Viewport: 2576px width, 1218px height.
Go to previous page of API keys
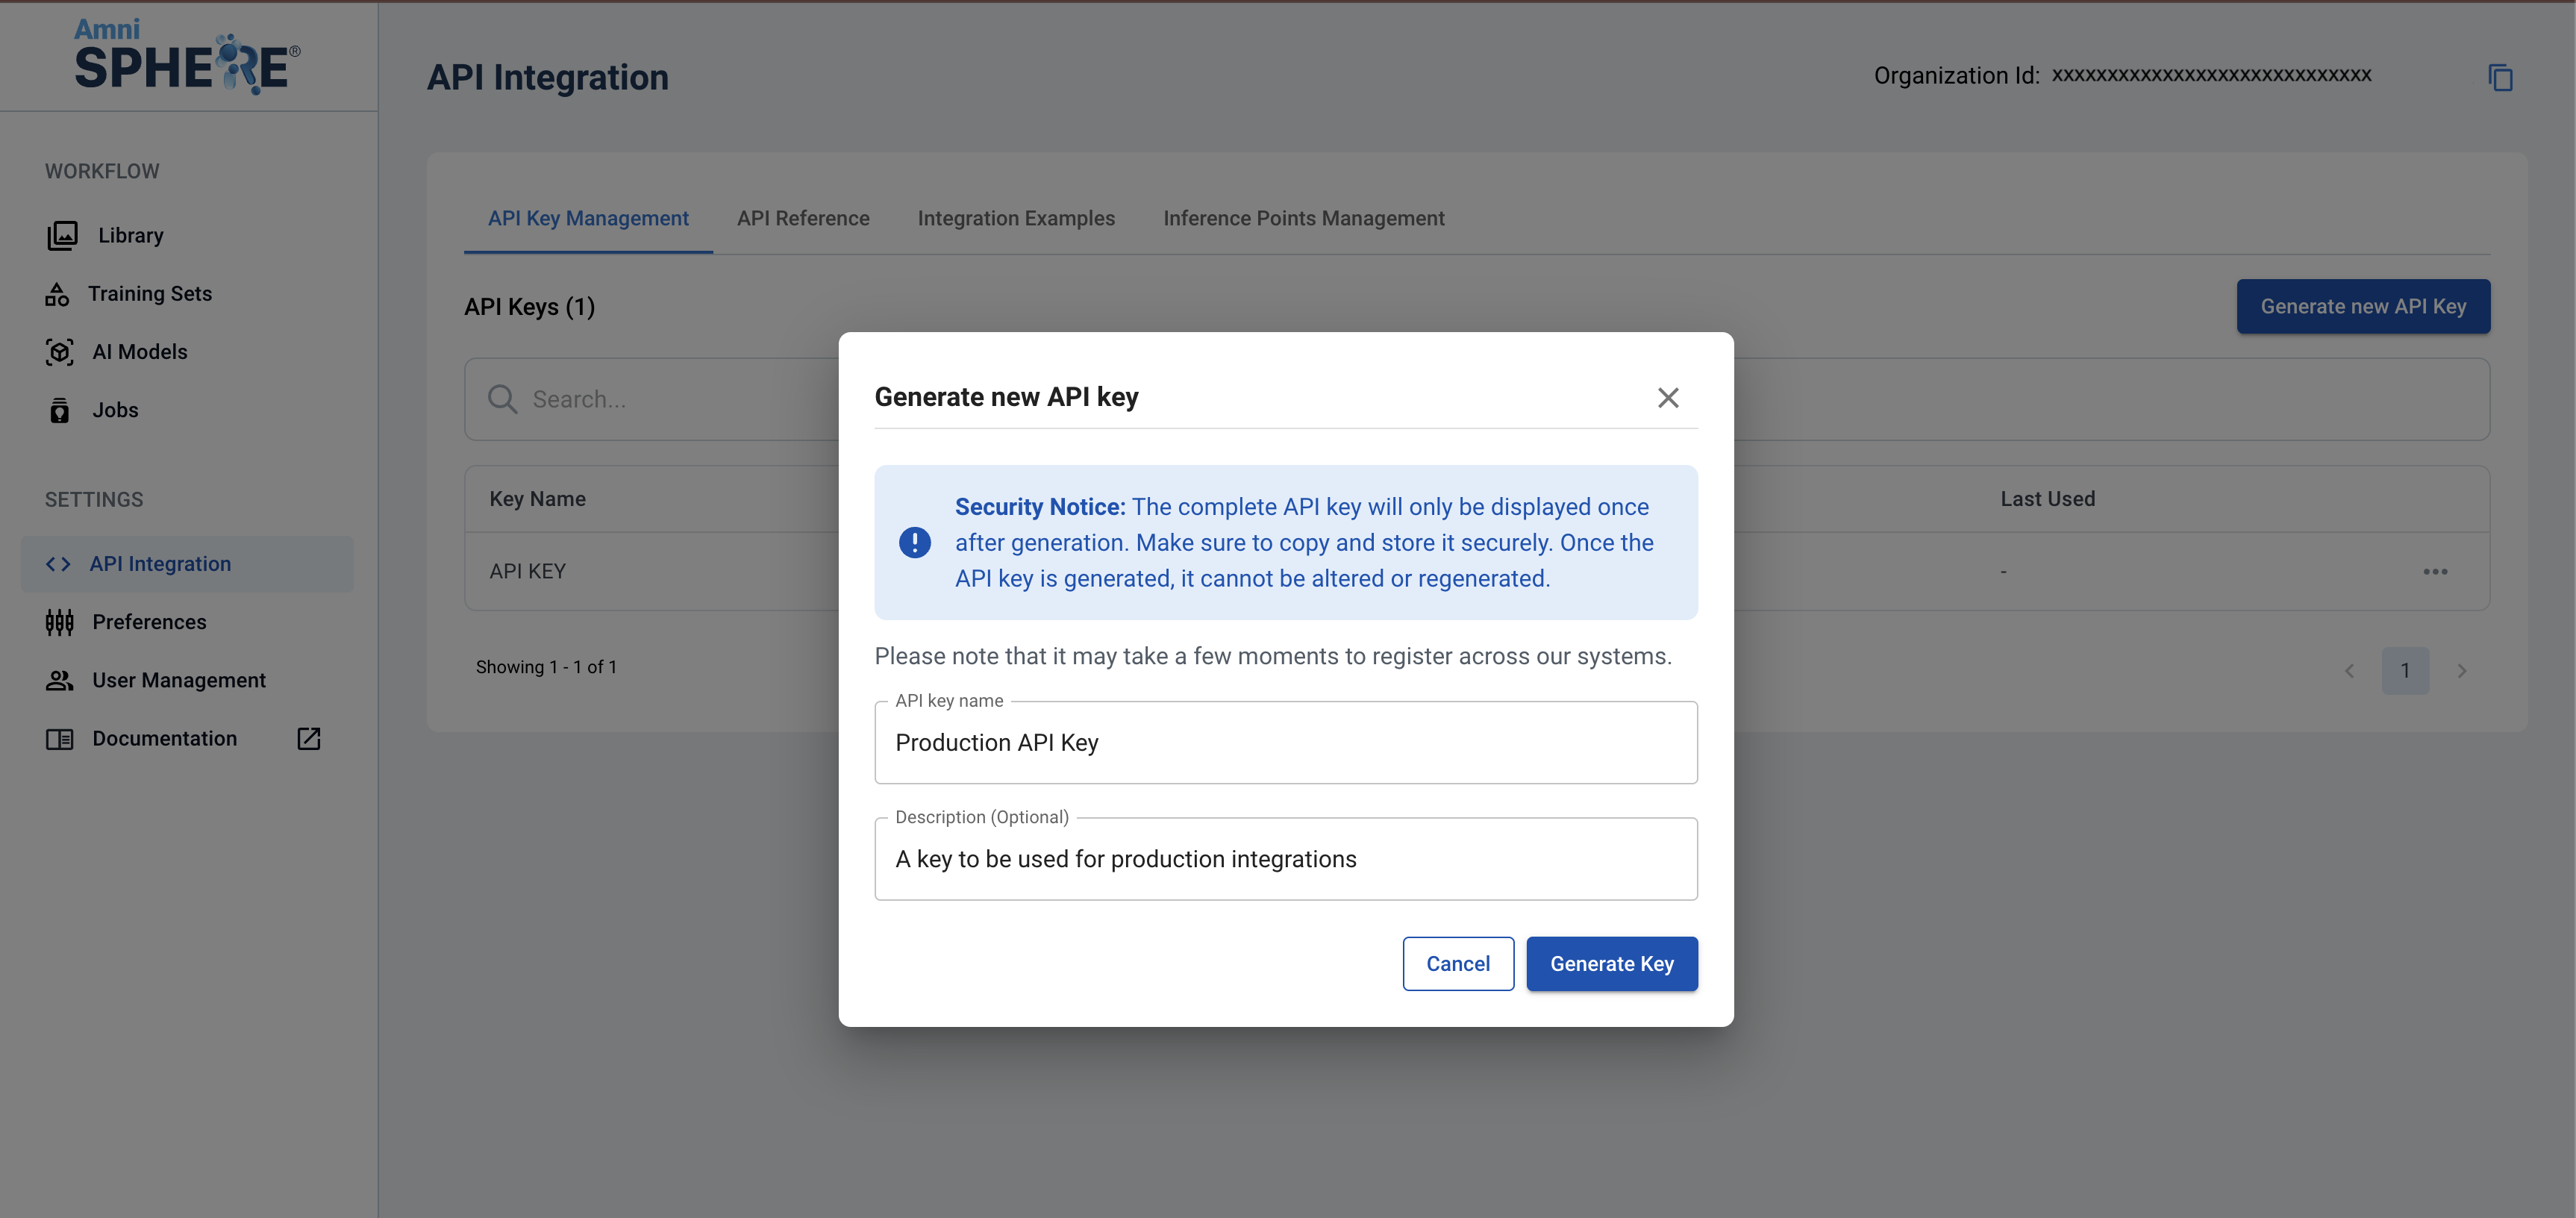tap(2349, 670)
